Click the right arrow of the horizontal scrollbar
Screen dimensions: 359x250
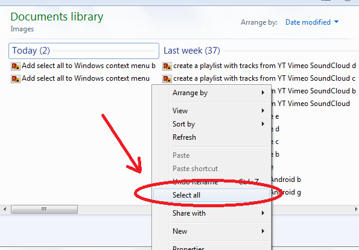click(356, 209)
